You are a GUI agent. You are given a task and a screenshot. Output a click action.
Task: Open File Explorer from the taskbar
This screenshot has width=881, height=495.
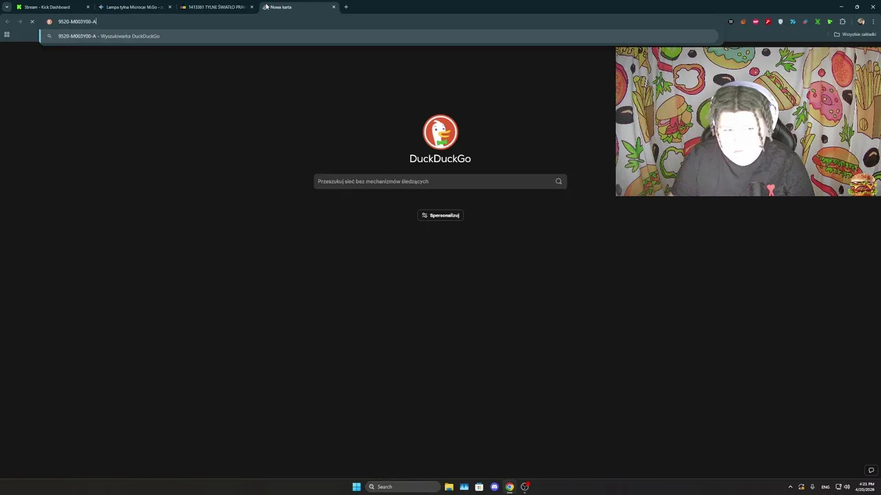pos(449,487)
